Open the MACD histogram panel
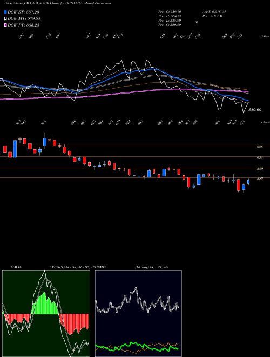The height and width of the screenshot is (357, 270). coord(46,314)
